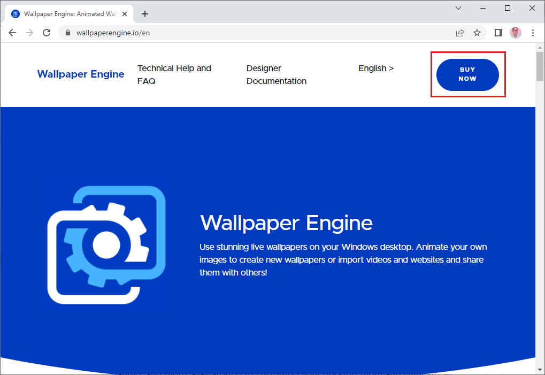Reload the page with refresh icon

(47, 33)
